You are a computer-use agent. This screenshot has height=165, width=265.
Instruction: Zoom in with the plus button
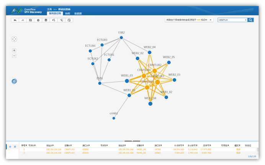[14, 50]
